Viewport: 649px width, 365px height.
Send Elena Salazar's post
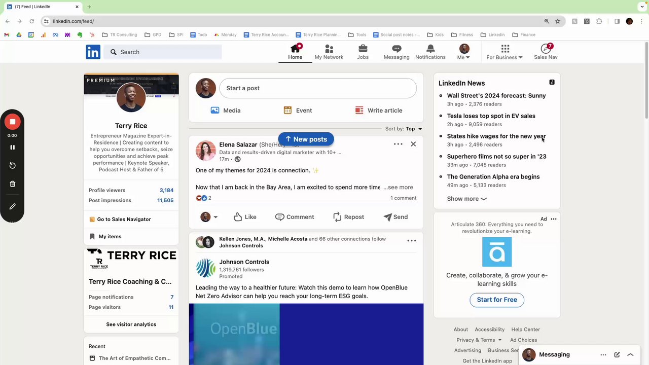click(395, 217)
